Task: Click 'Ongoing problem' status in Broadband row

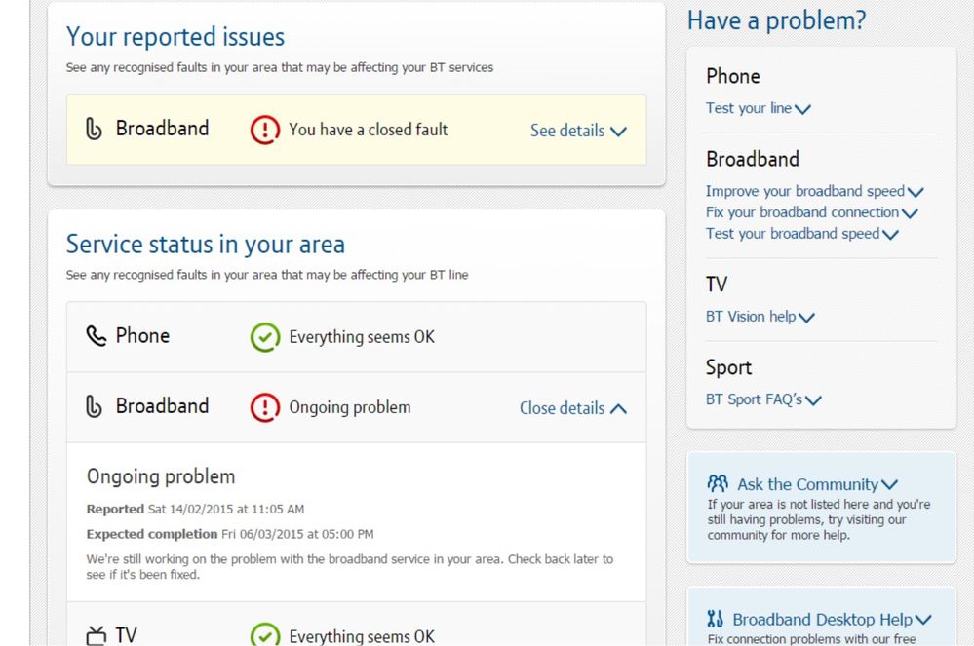Action: tap(350, 407)
